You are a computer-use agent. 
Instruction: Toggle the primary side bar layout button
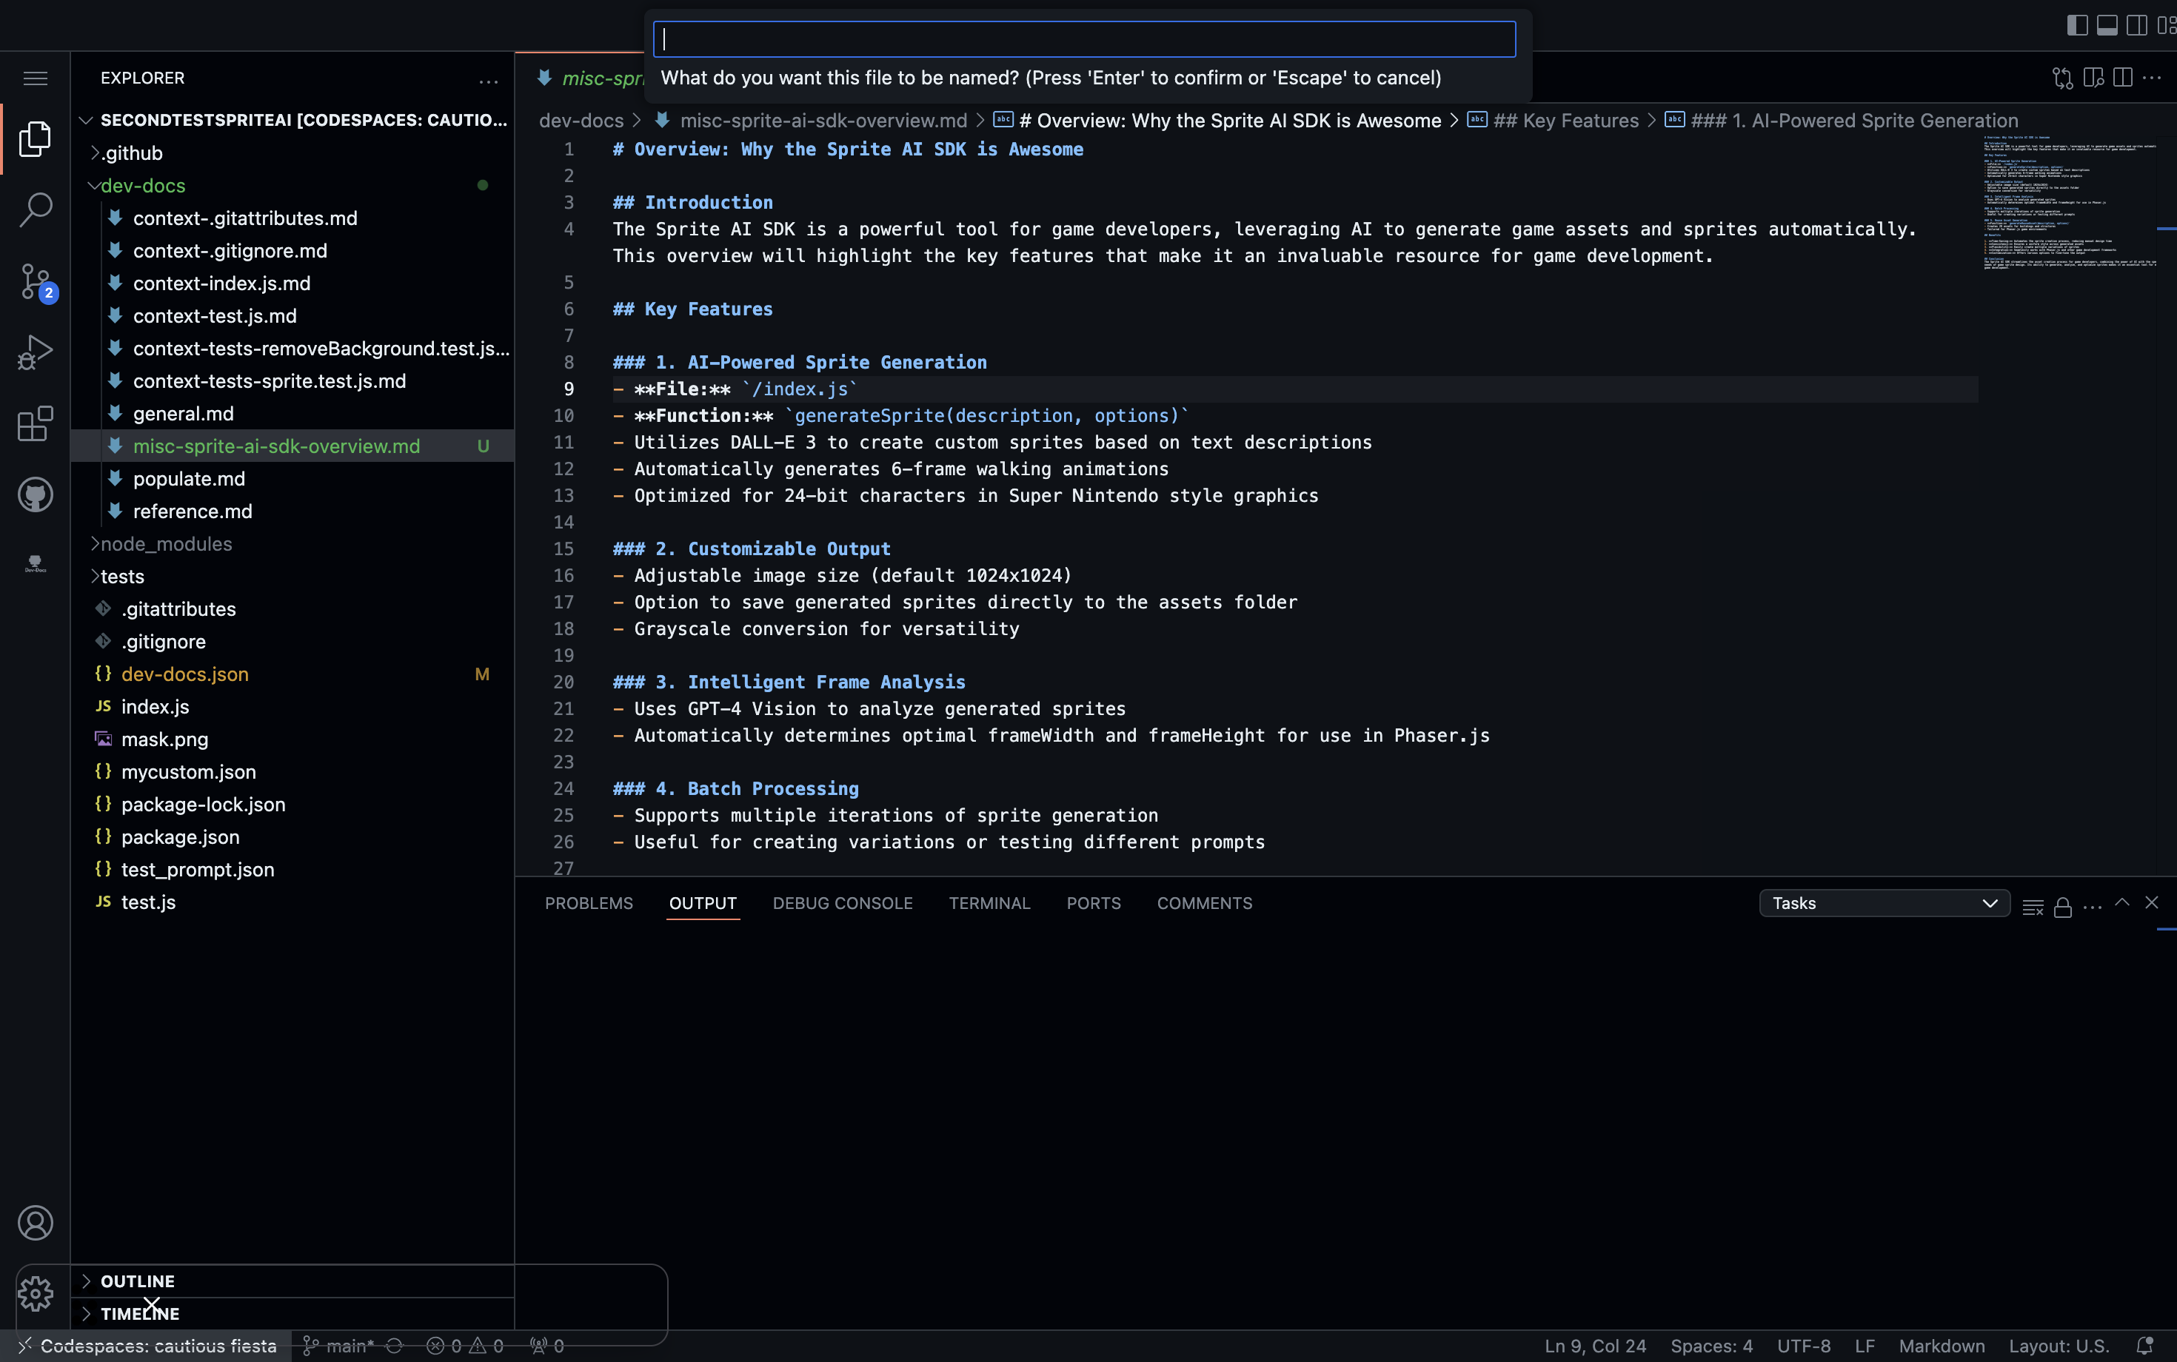pyautogui.click(x=2077, y=25)
